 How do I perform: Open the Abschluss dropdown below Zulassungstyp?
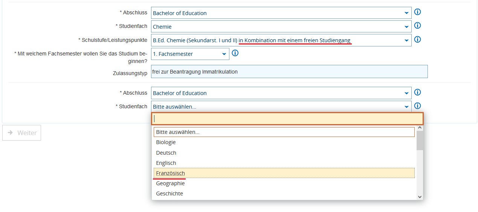tap(281, 93)
